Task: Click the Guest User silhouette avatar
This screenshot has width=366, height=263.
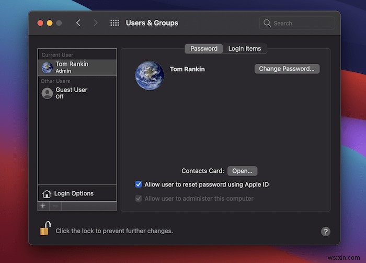Action: 47,93
